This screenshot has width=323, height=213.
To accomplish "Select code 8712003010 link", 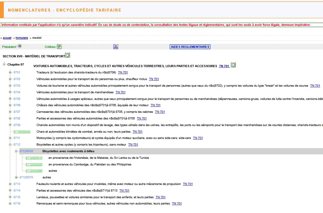I will click(34, 158).
